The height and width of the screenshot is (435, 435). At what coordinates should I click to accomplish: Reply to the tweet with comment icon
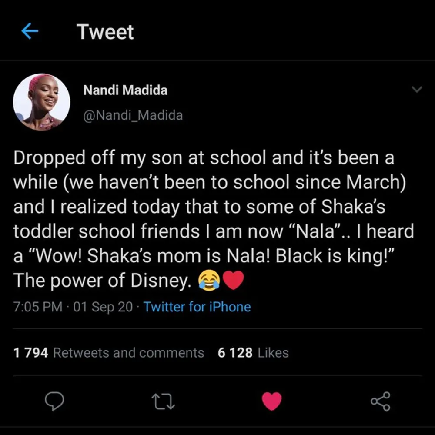[55, 401]
